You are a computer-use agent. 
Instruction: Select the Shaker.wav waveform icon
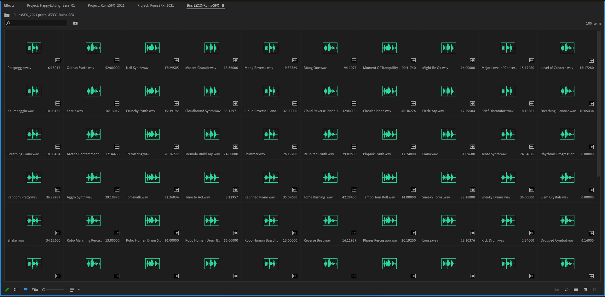point(34,220)
